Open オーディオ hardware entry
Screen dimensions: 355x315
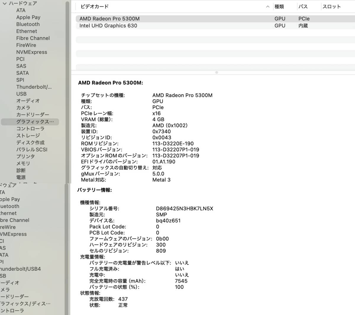click(x=28, y=101)
